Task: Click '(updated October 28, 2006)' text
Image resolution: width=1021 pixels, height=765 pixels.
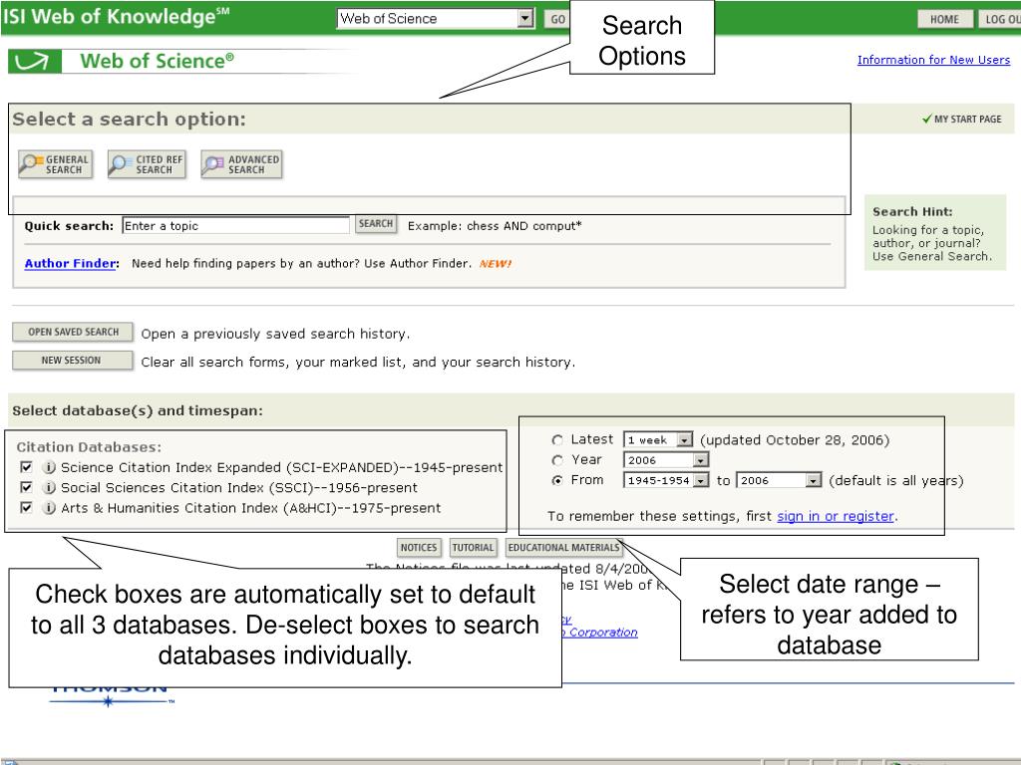Action: (795, 439)
